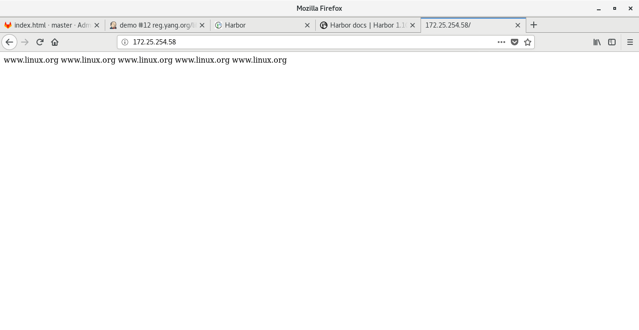Click the first www.linux.org text on page

pos(31,60)
